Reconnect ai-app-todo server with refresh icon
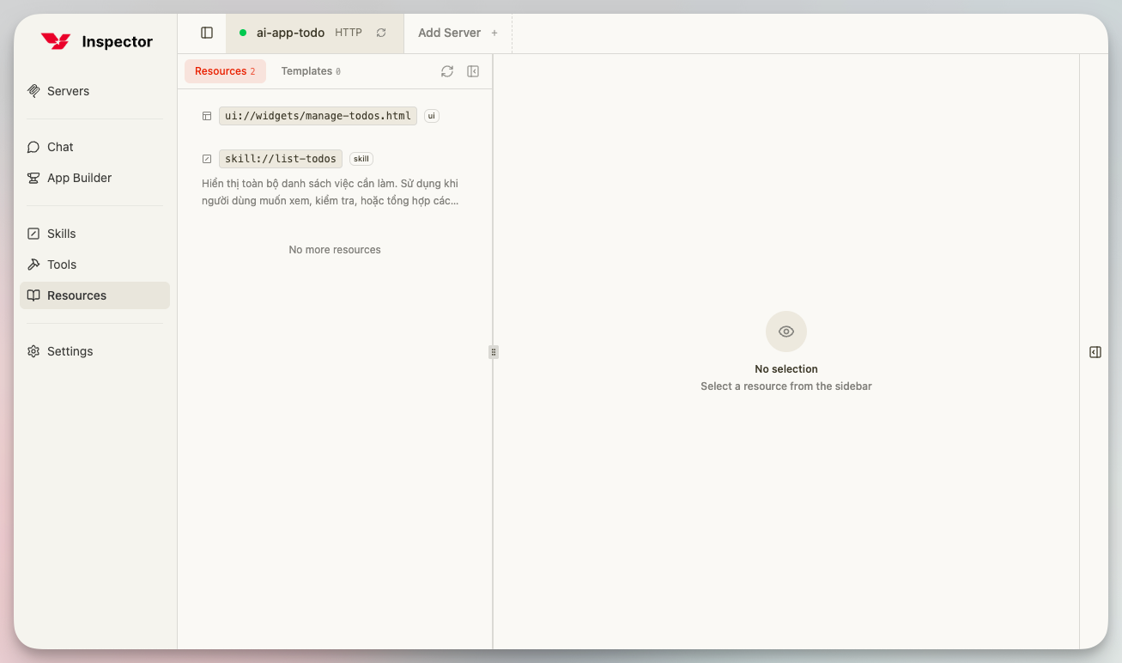This screenshot has height=663, width=1122. tap(381, 33)
